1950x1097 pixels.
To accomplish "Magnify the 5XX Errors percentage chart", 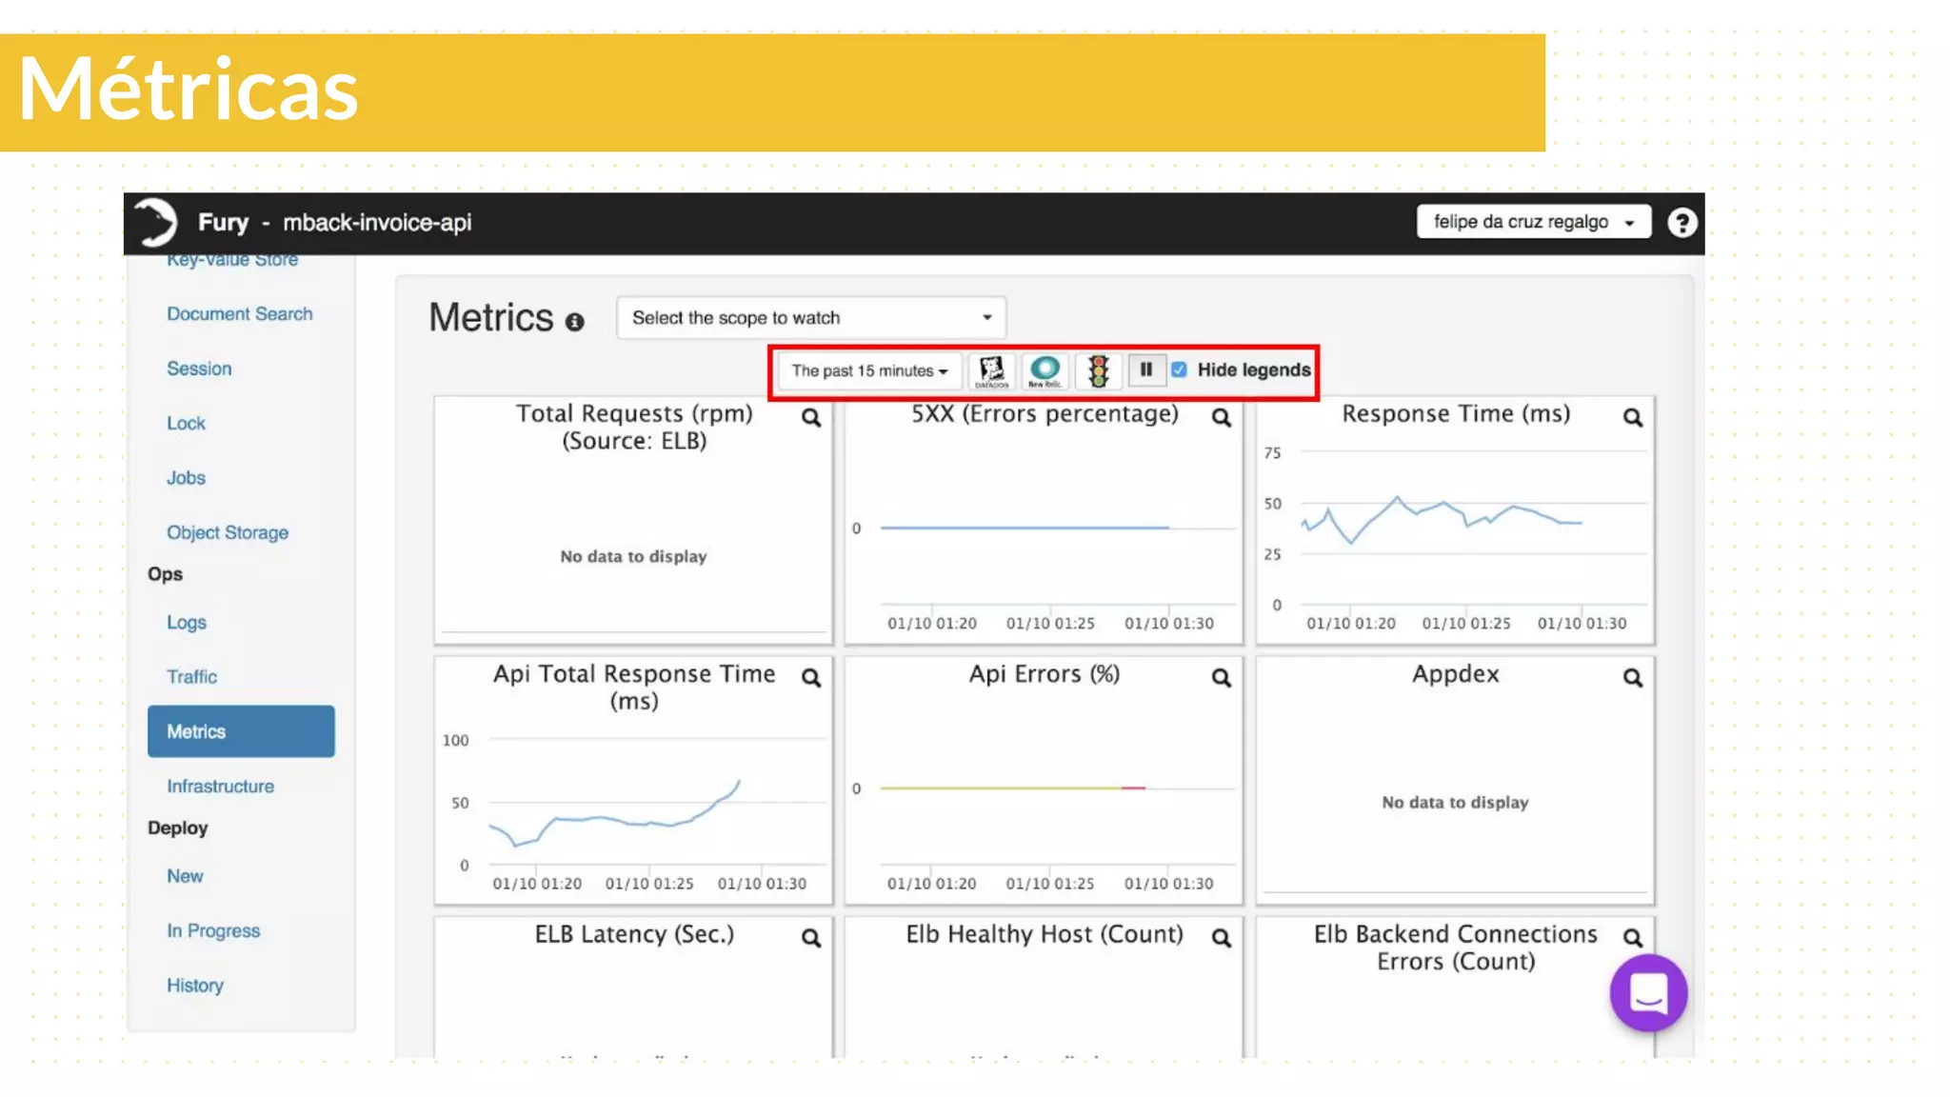I will [x=1221, y=417].
